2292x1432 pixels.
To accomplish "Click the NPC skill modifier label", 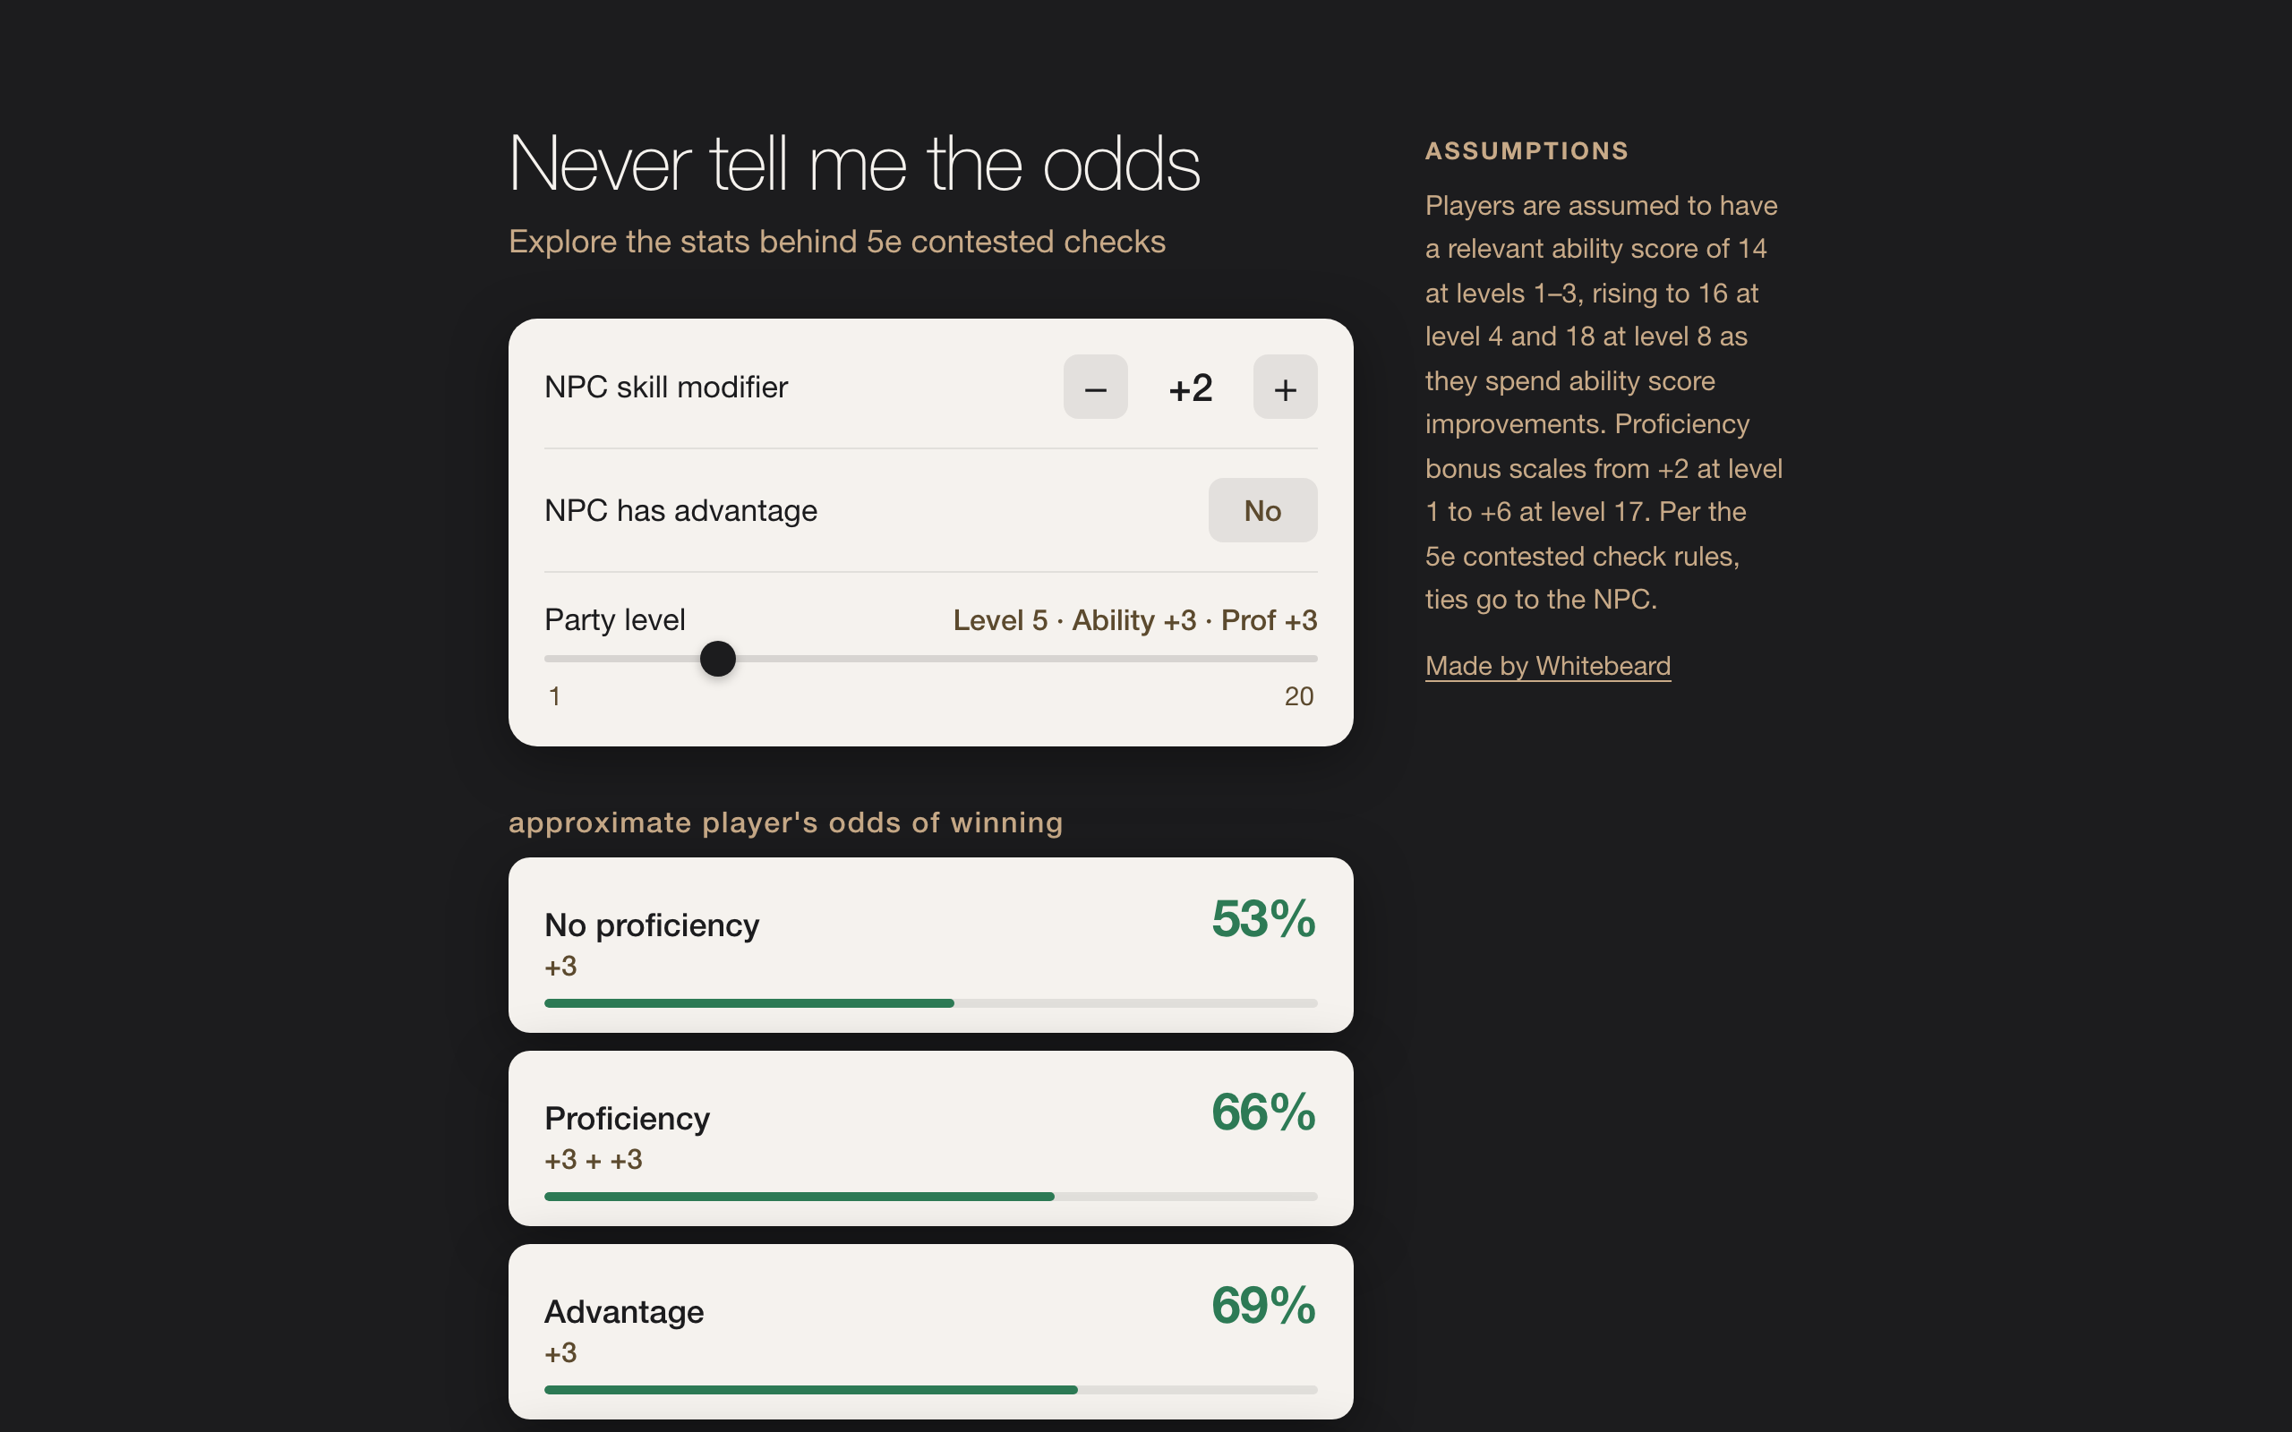I will click(x=666, y=388).
